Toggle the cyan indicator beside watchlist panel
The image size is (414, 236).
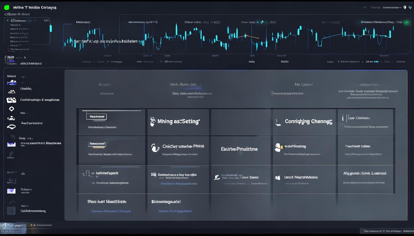(x=51, y=29)
